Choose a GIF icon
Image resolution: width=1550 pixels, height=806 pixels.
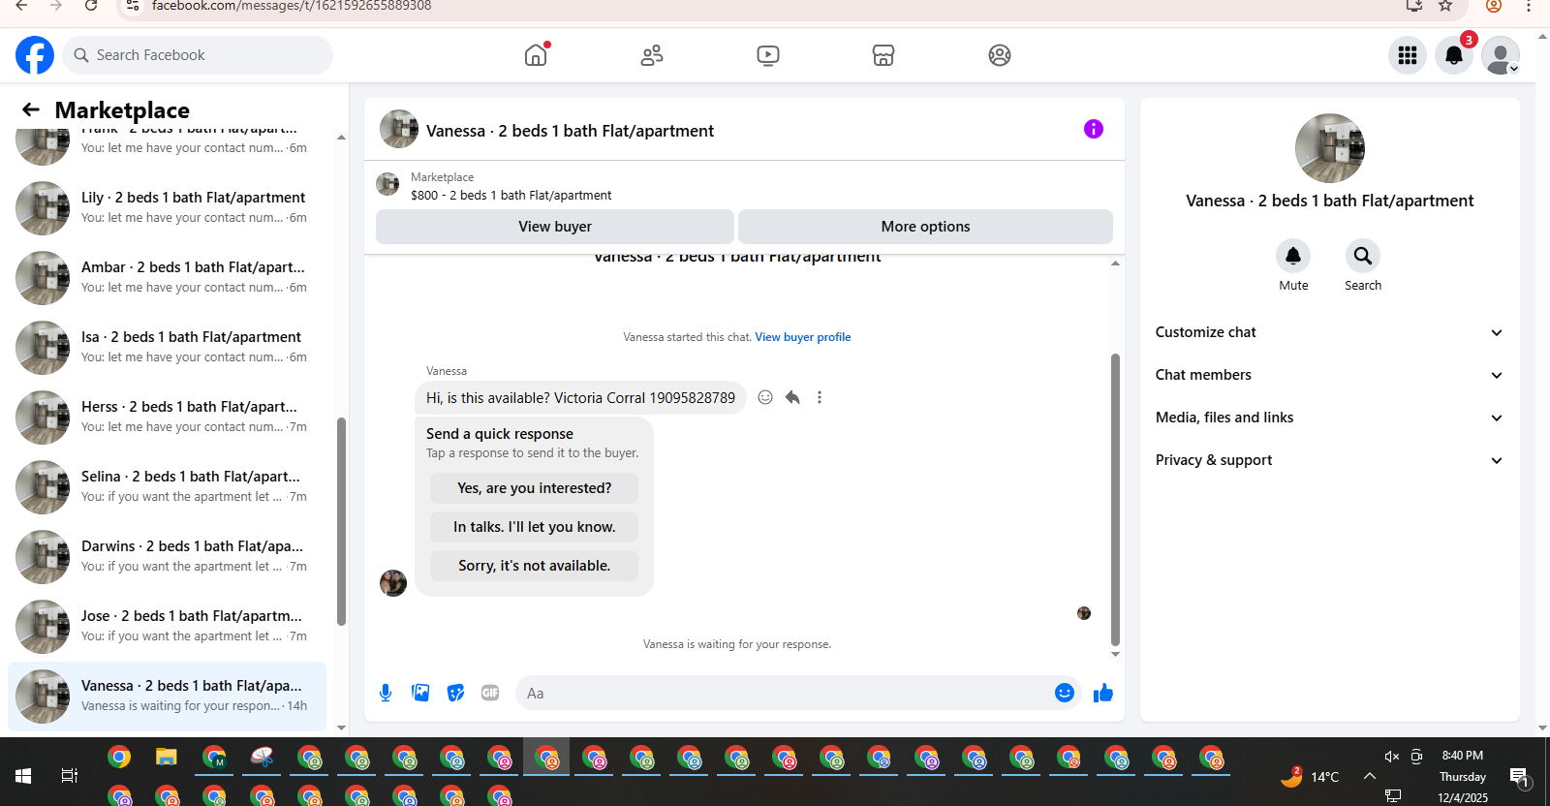pos(490,693)
